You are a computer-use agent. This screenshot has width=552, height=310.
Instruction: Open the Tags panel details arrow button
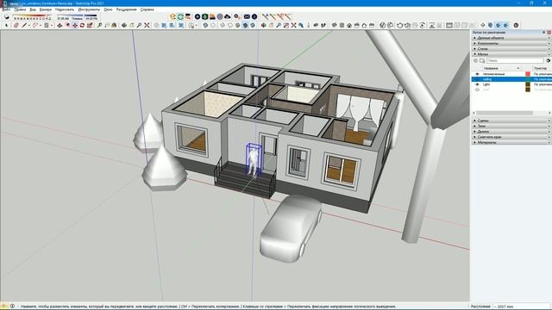[549, 61]
